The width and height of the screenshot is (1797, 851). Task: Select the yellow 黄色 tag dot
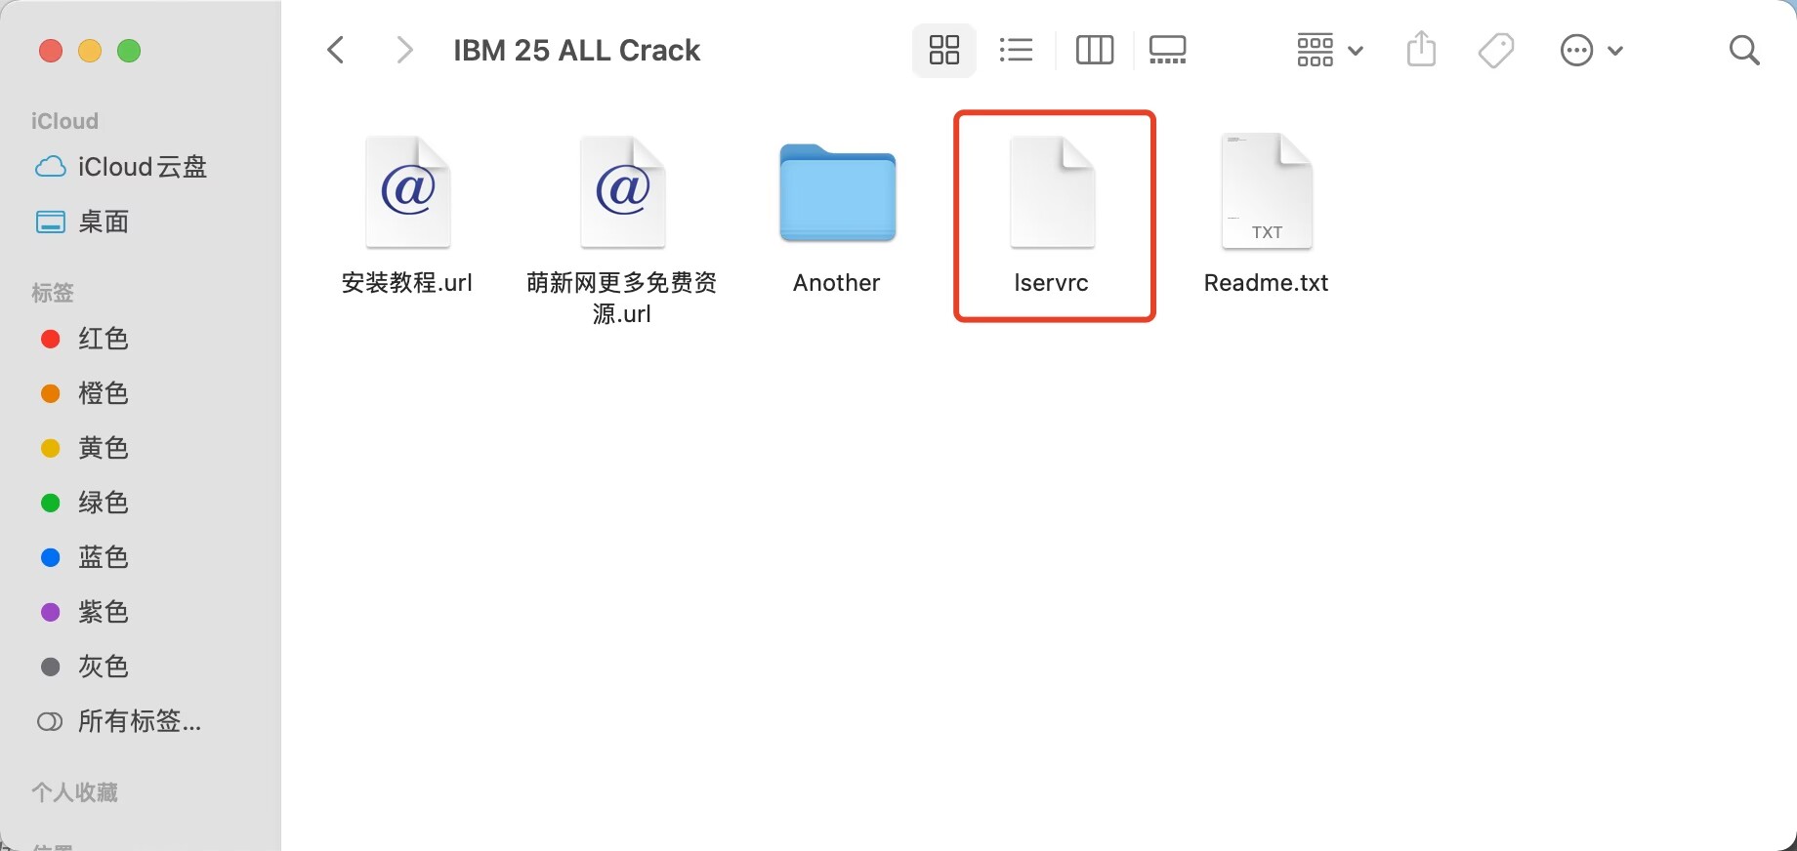pyautogui.click(x=51, y=448)
